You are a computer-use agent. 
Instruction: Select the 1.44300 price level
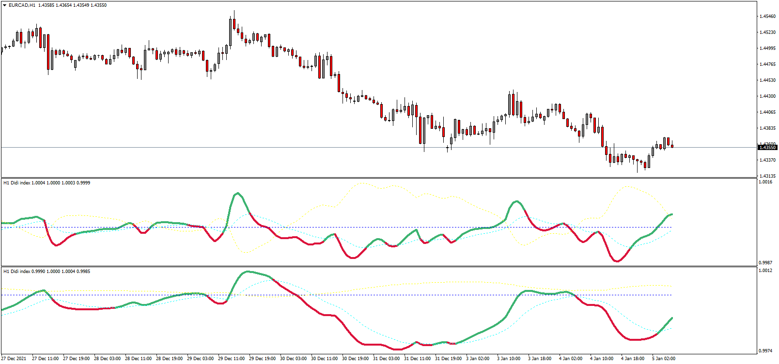768,96
